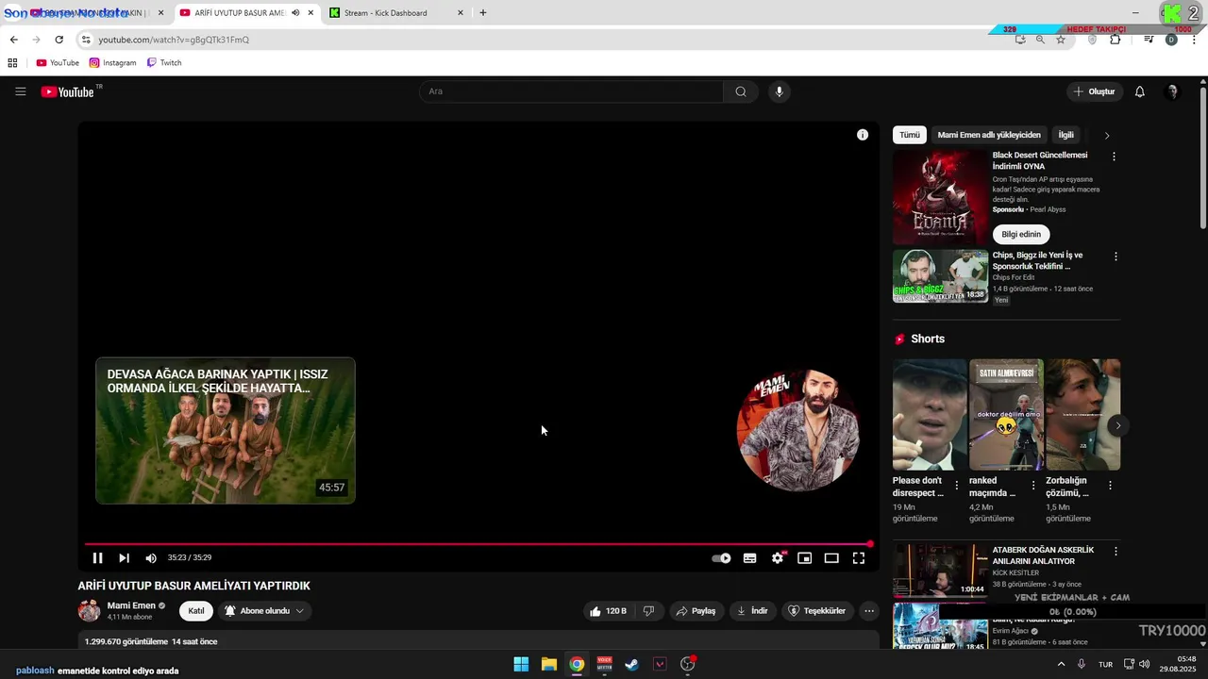Toggle theater mode in the player
Viewport: 1208px width, 679px height.
click(x=831, y=558)
